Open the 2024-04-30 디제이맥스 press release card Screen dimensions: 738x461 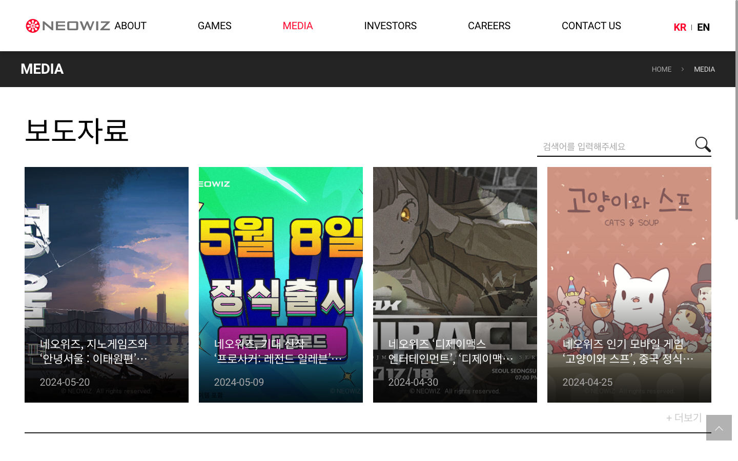(x=455, y=285)
